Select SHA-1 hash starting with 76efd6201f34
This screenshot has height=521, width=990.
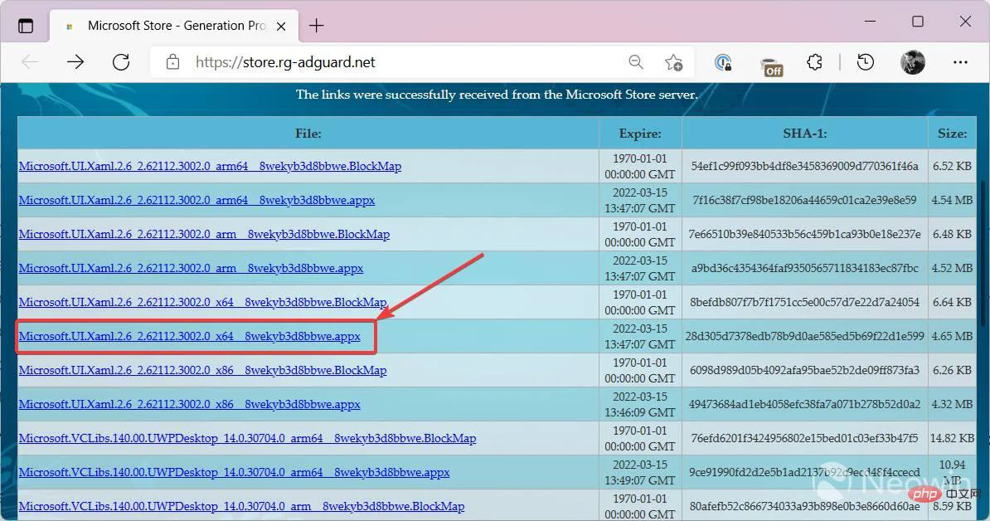tap(804, 438)
